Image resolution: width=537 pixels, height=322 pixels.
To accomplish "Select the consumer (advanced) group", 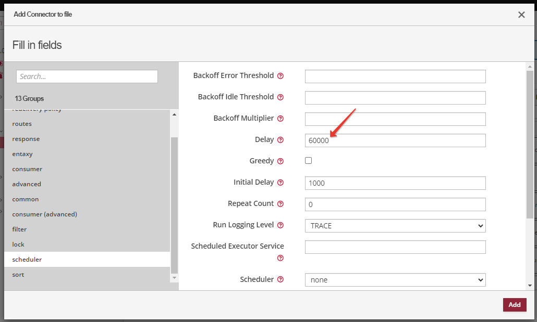I will [x=45, y=214].
